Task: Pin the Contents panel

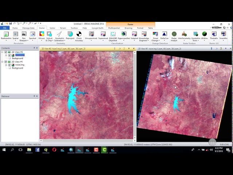Action: point(34,48)
